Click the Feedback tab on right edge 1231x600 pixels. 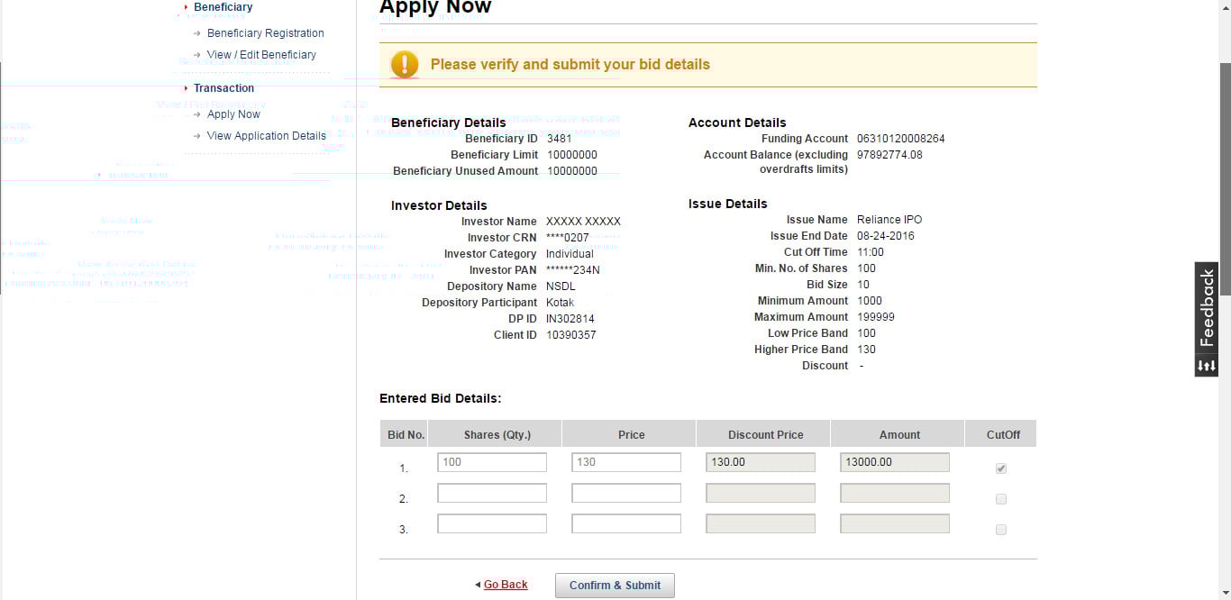point(1207,307)
